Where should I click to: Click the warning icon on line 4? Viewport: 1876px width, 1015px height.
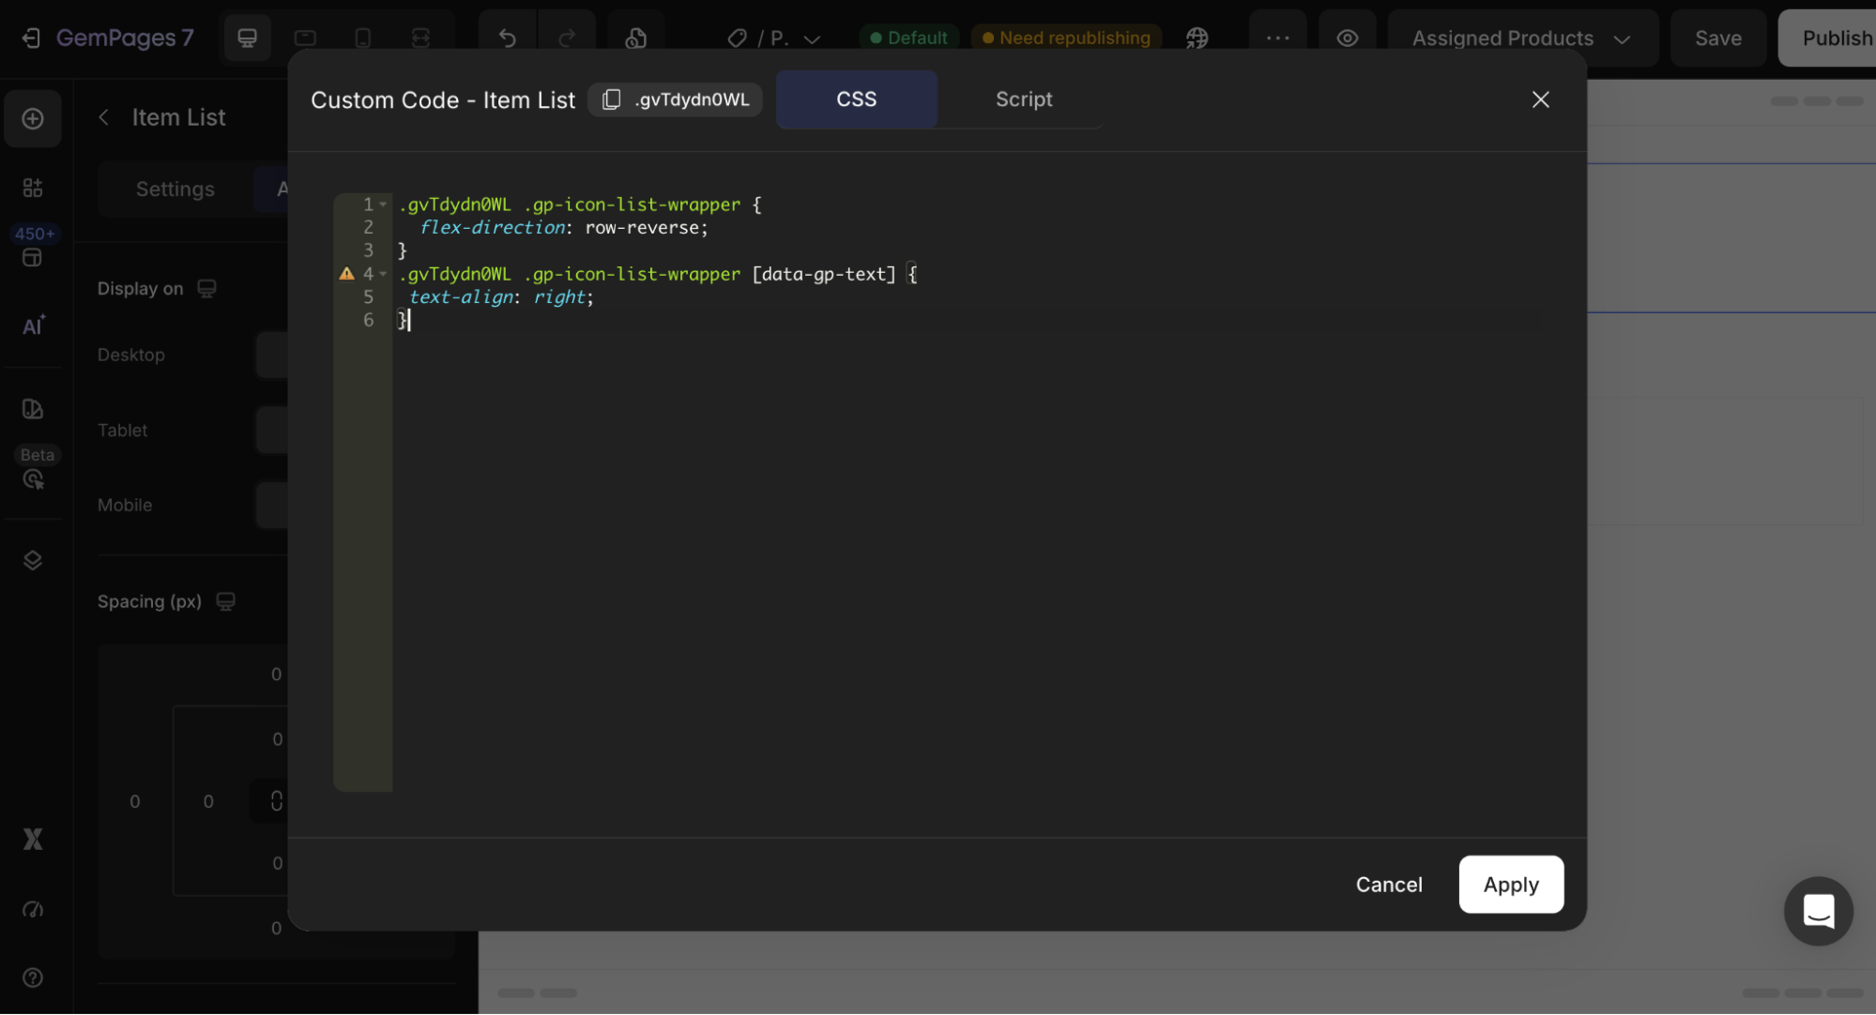pos(346,274)
